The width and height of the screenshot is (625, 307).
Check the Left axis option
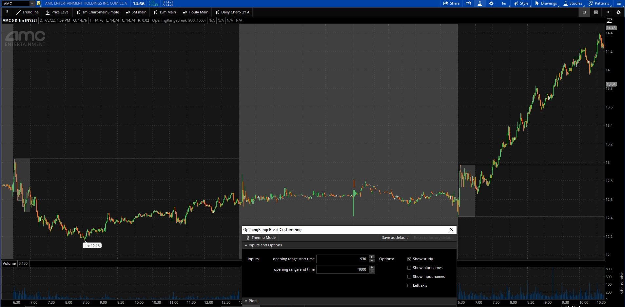pos(409,285)
